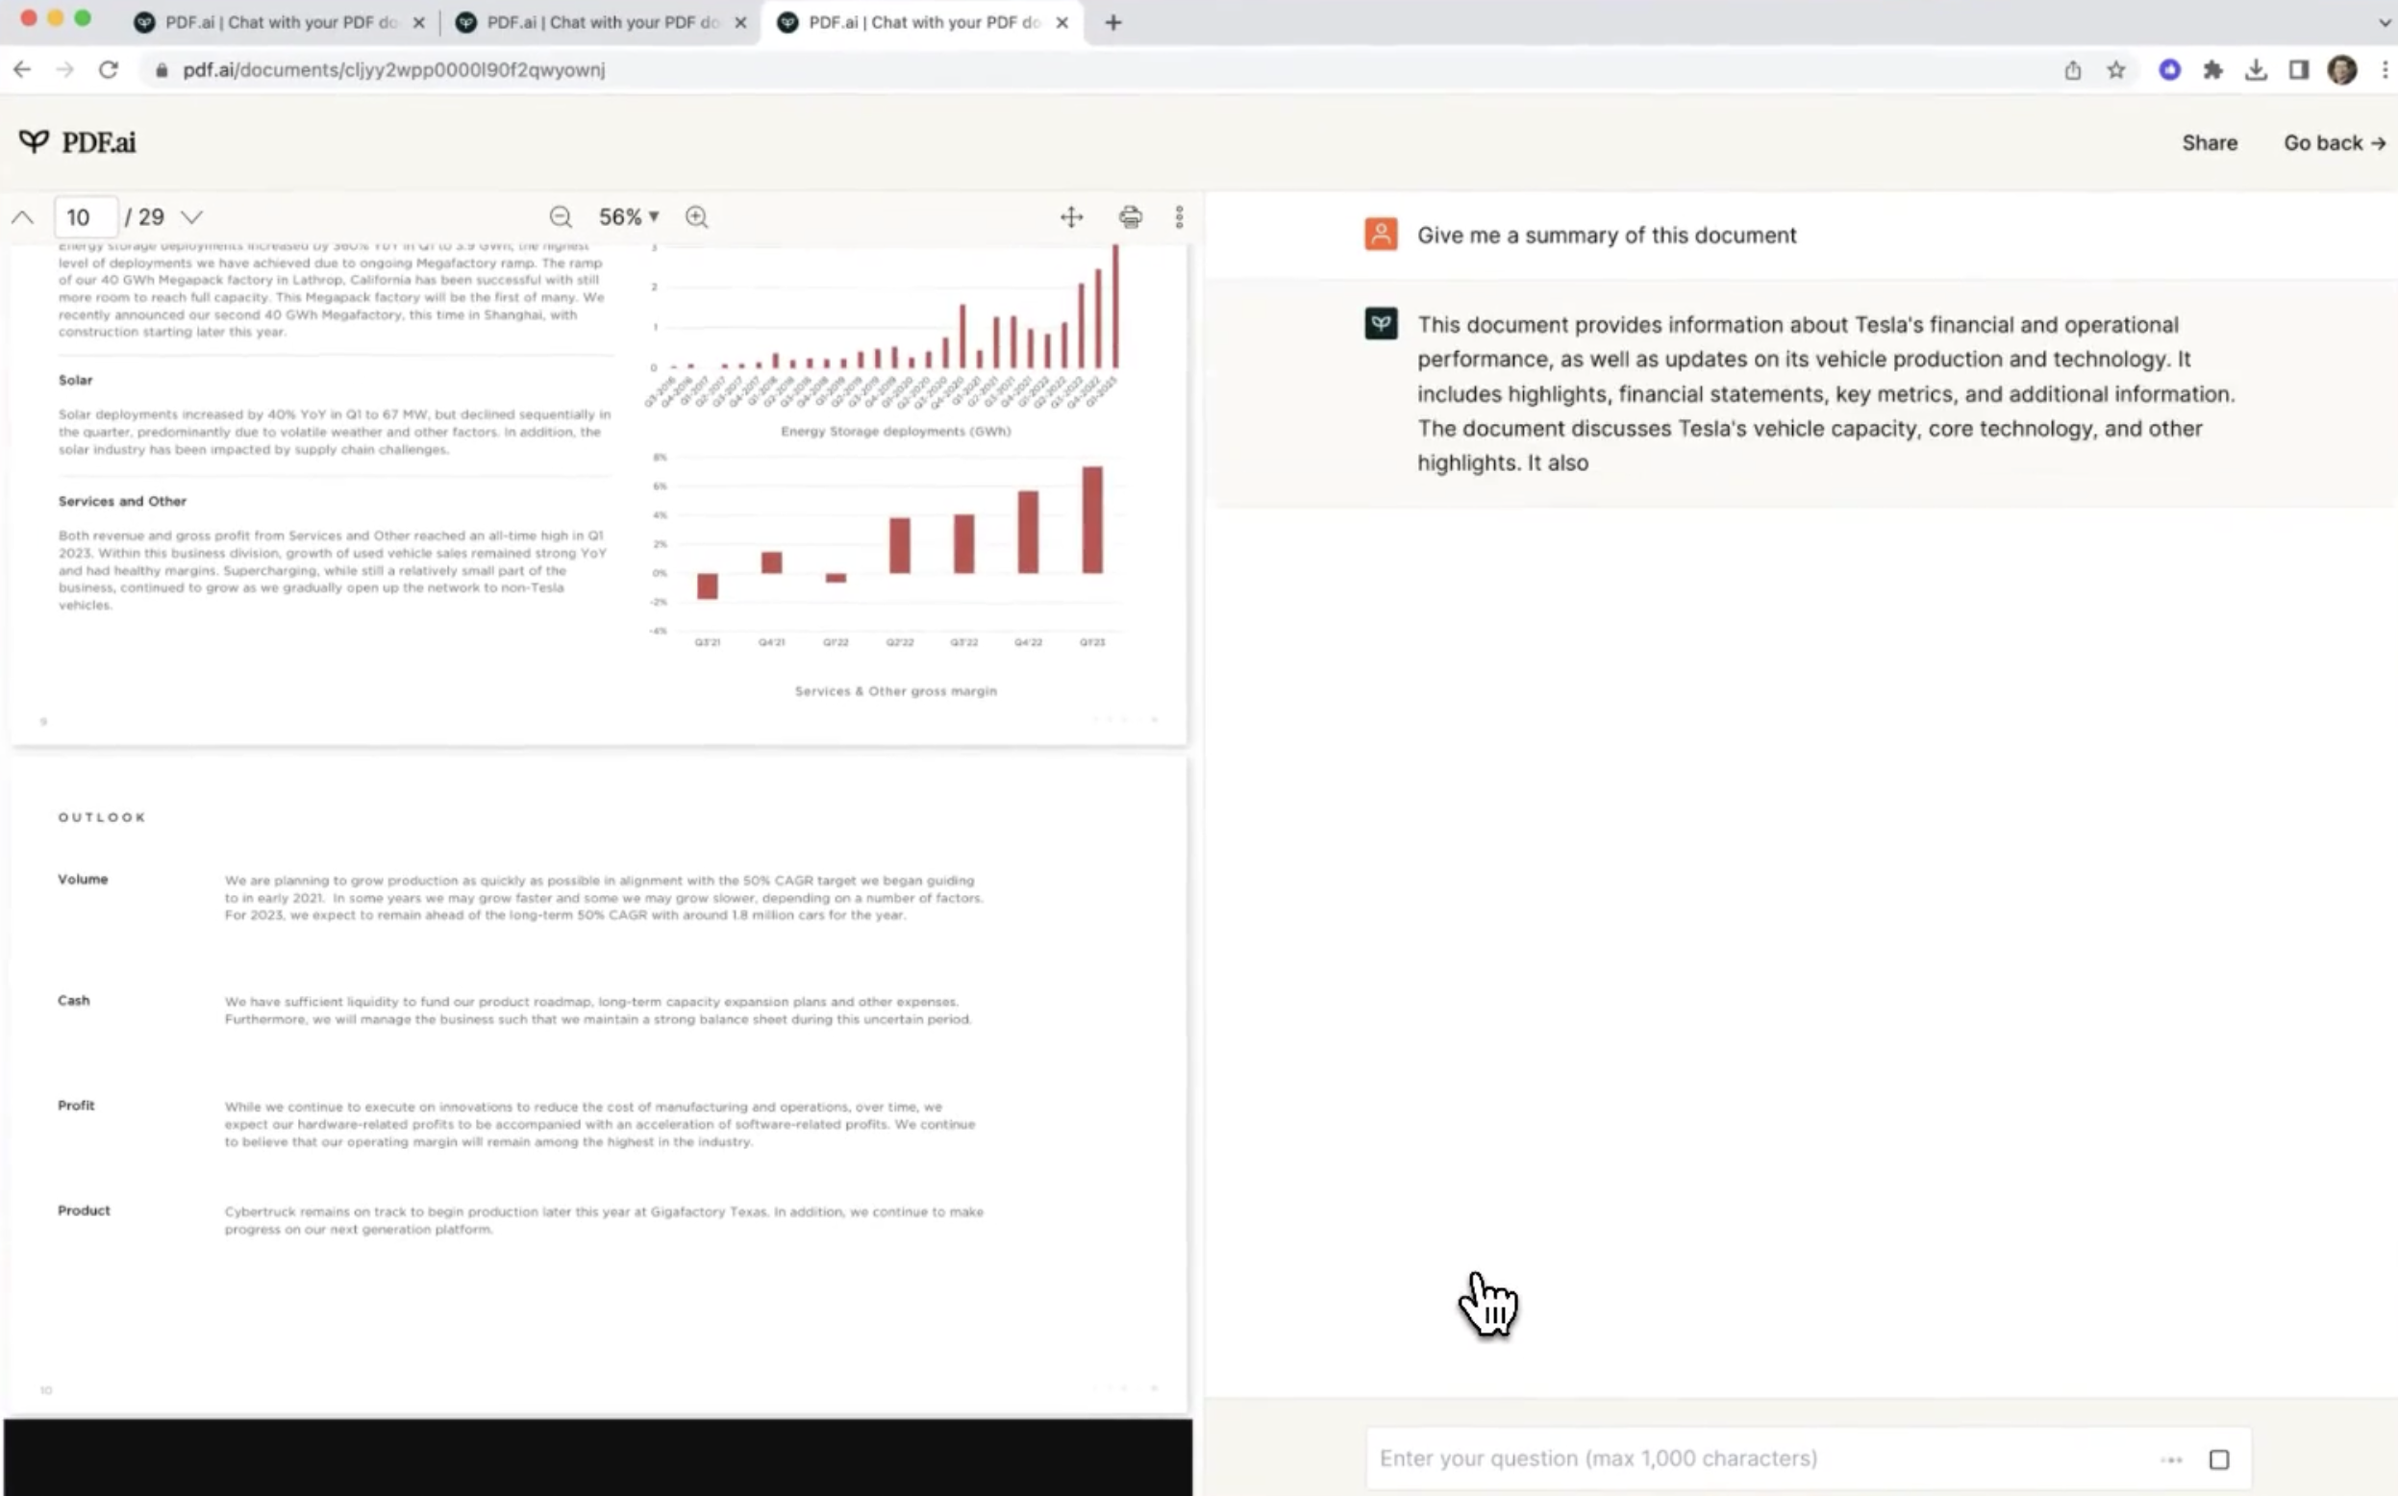Click the Q1'23 bar in gross margin chart
Screen dimensions: 2398x1496
pos(1091,519)
